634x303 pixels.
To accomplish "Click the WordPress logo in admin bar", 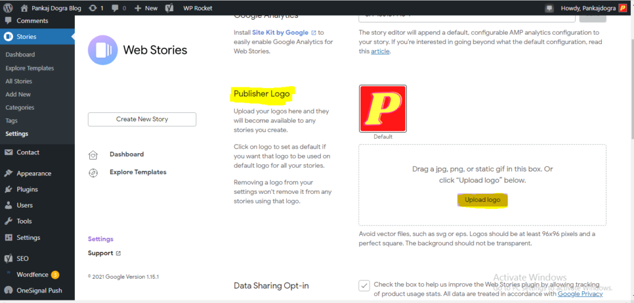I will 8,7.
